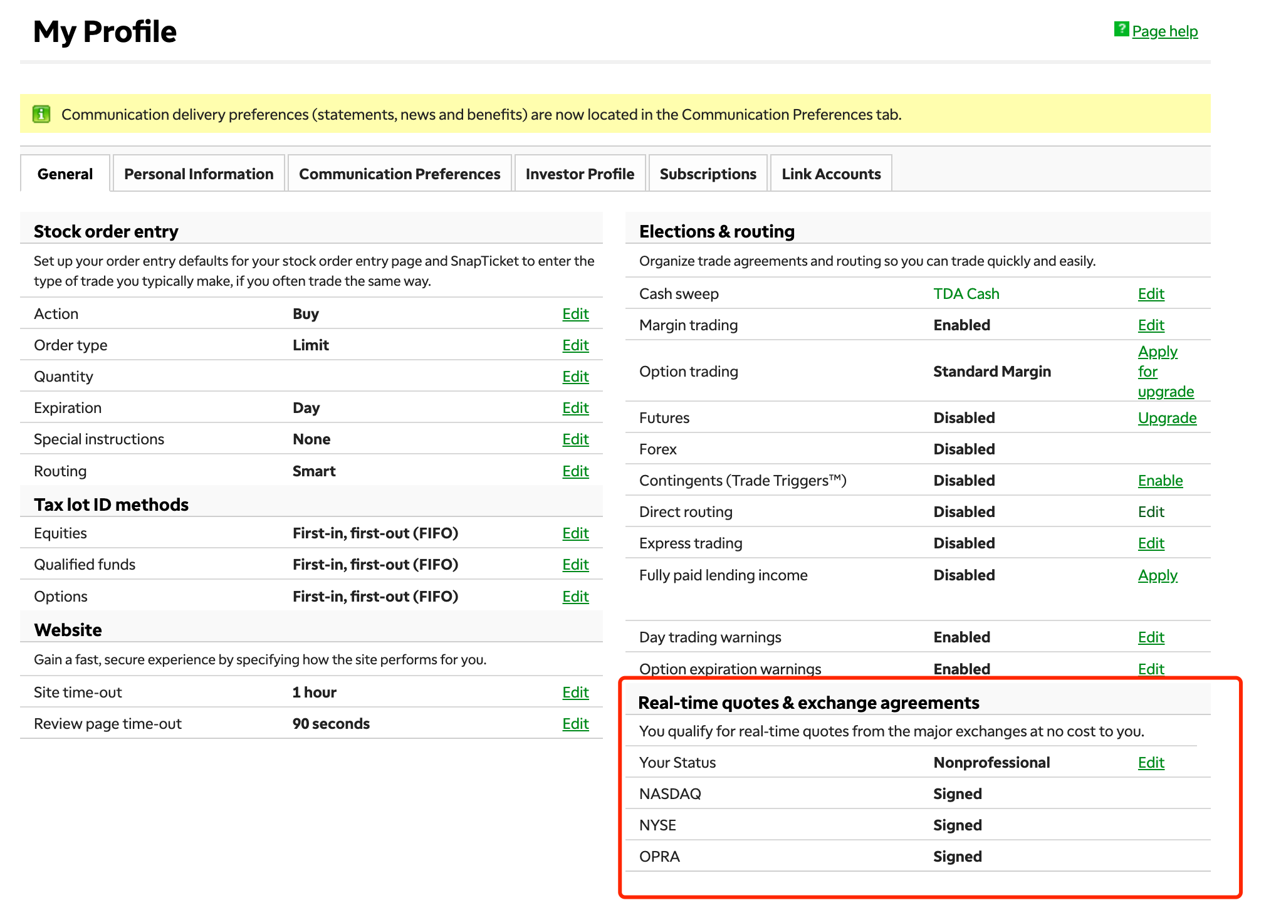
Task: Click Real-time quotes & exchange agreements heading
Action: pos(808,703)
